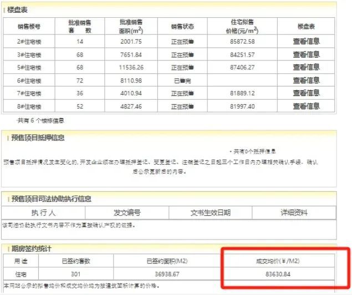Click the 已签约面积(M2) header

coord(167,261)
